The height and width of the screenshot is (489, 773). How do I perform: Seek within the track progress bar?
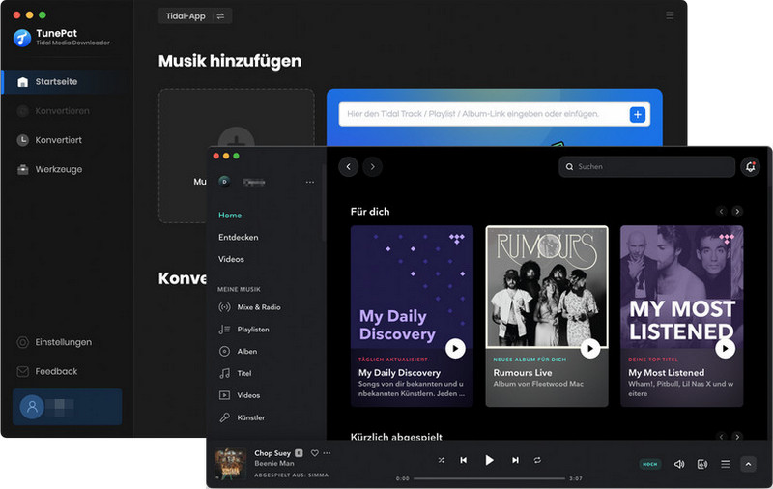click(x=489, y=478)
